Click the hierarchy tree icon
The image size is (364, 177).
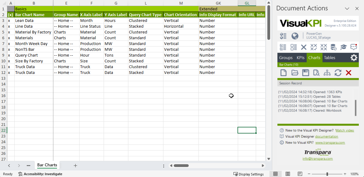[327, 73]
